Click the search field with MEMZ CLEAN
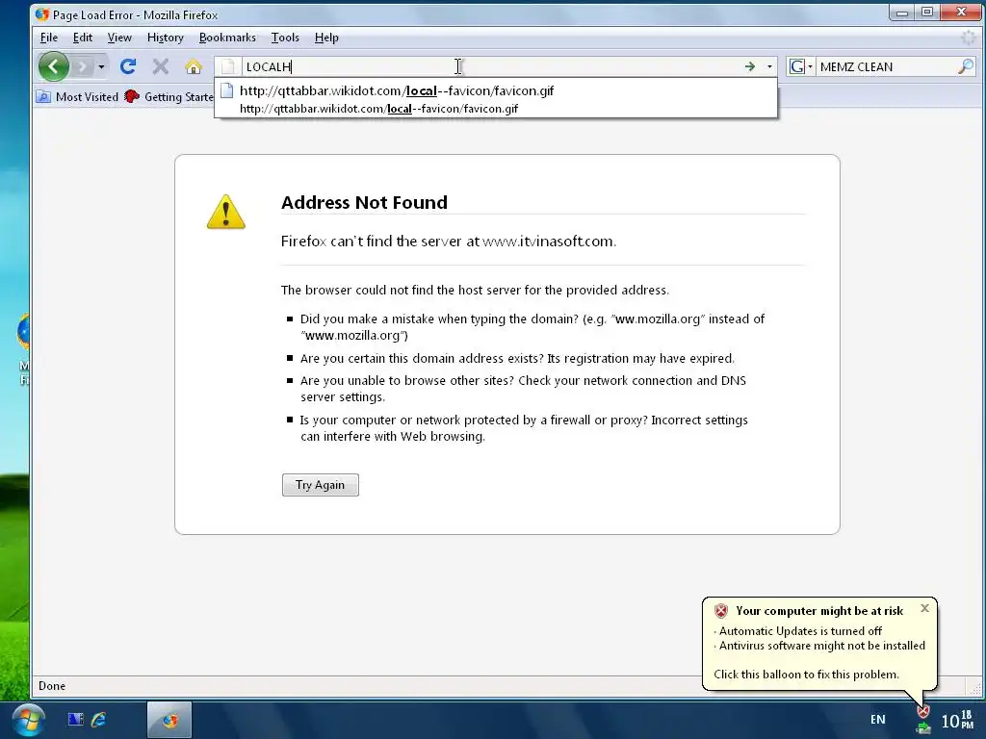 [886, 66]
